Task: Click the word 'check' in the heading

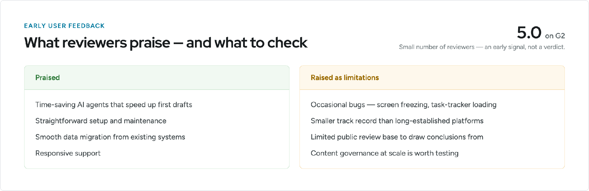Action: (287, 43)
